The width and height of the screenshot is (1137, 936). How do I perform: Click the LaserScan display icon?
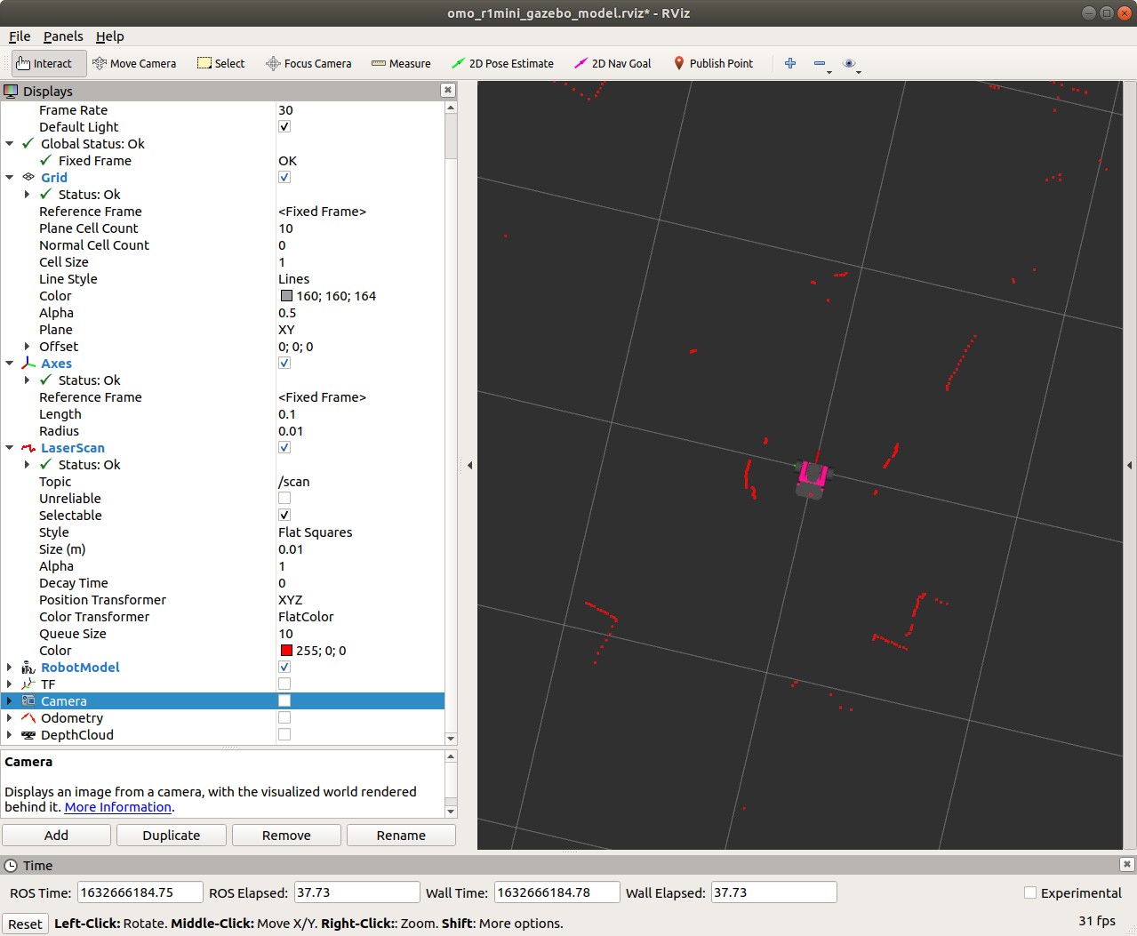click(x=28, y=447)
